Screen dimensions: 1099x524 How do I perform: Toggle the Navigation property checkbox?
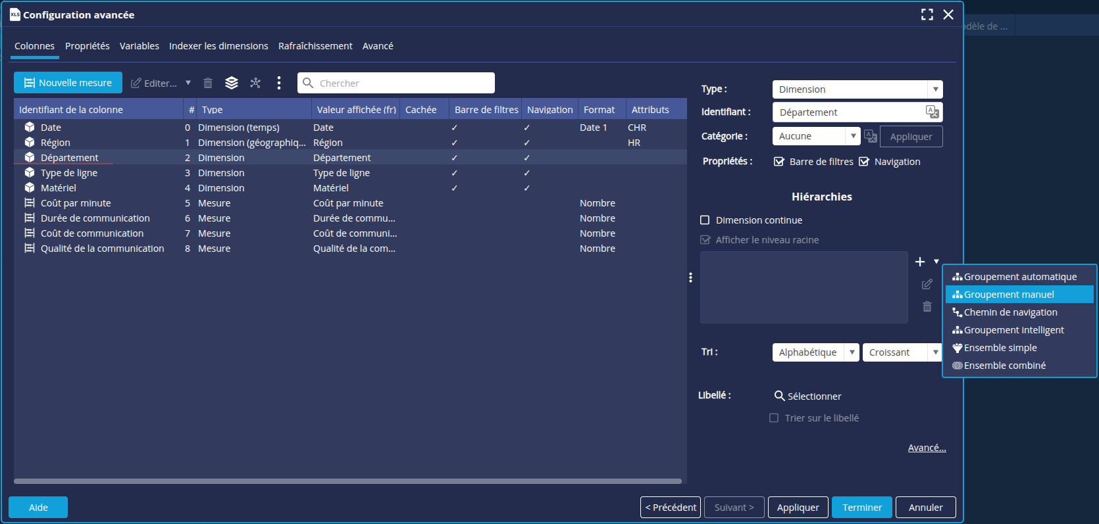[864, 162]
